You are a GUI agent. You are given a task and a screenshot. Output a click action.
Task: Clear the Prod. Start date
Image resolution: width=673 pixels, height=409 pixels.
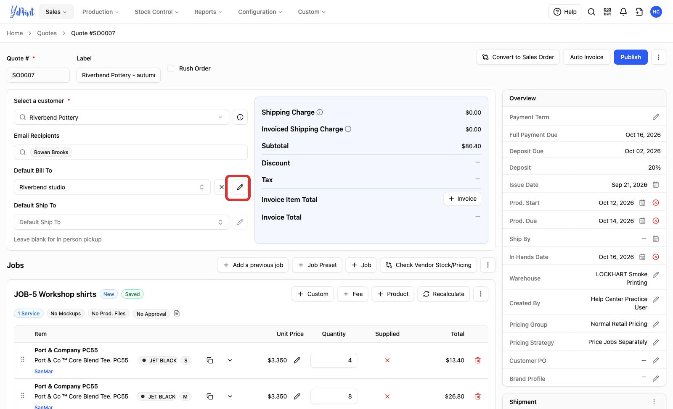656,203
